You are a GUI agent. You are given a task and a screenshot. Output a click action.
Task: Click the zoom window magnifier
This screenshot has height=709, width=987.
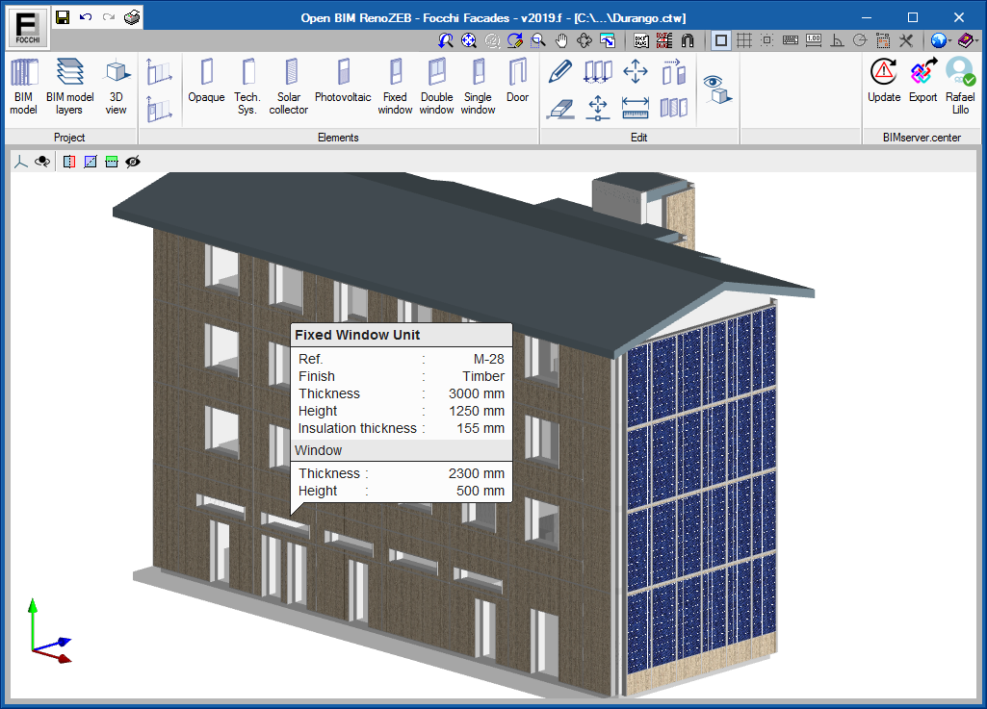coord(538,41)
